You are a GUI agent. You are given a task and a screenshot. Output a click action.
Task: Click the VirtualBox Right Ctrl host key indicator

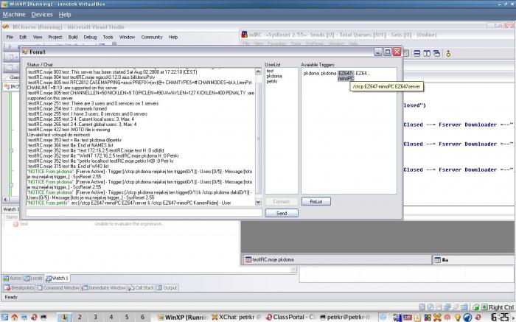pyautogui.click(x=501, y=307)
